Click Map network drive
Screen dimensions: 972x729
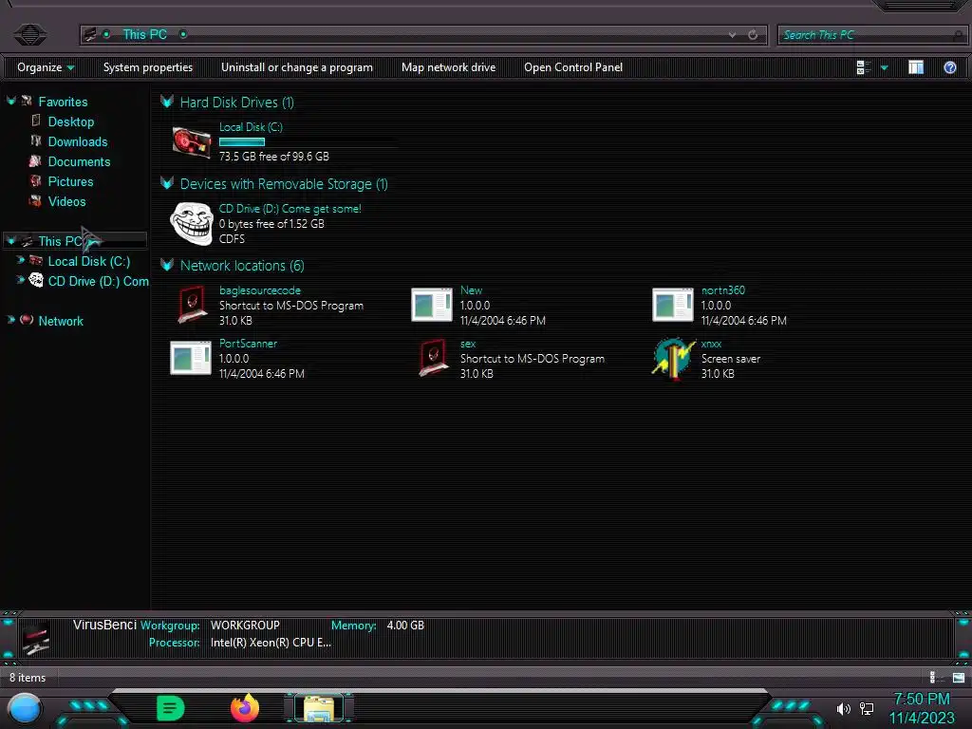click(448, 67)
